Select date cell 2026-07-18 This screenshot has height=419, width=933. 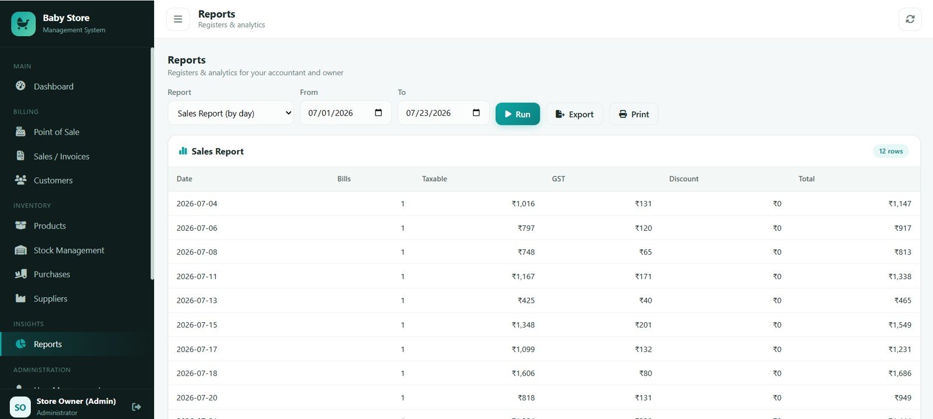pos(197,373)
